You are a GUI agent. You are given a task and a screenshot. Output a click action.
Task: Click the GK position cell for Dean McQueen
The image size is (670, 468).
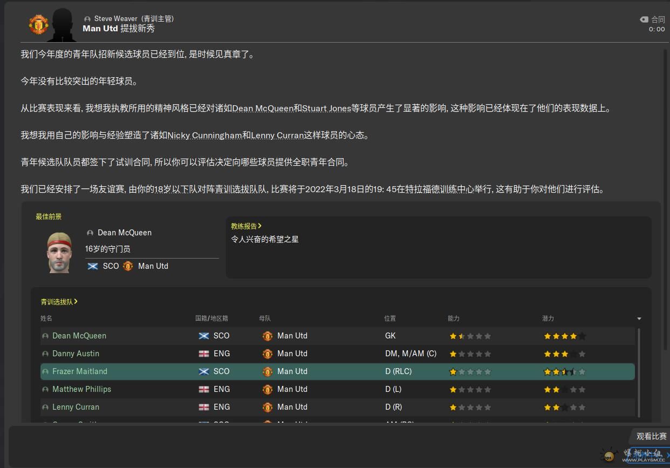tap(390, 336)
